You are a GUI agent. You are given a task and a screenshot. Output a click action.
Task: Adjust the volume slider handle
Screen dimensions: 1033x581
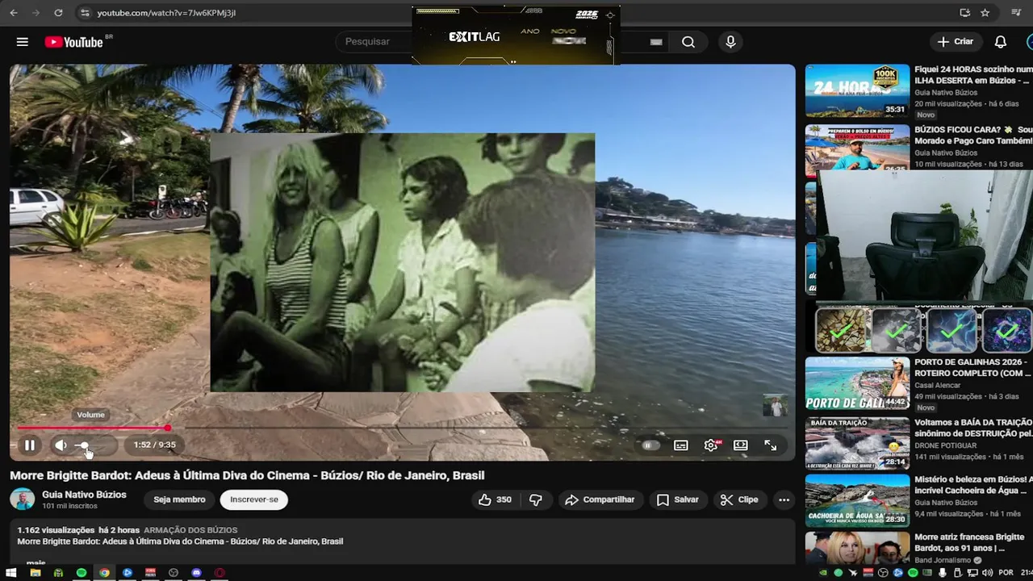(84, 445)
